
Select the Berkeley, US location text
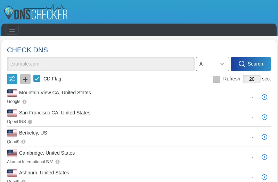tap(33, 133)
